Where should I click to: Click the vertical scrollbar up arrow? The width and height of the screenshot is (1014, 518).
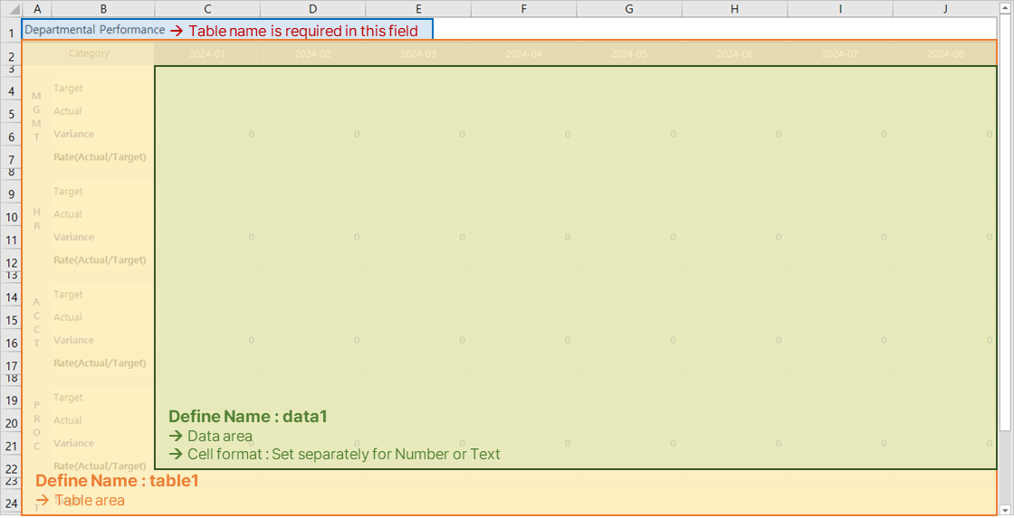[1006, 8]
